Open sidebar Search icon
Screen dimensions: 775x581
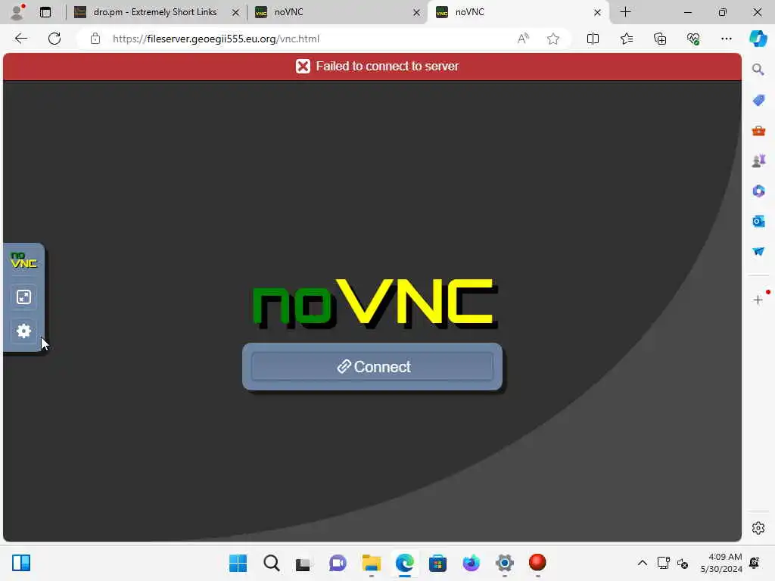758,70
